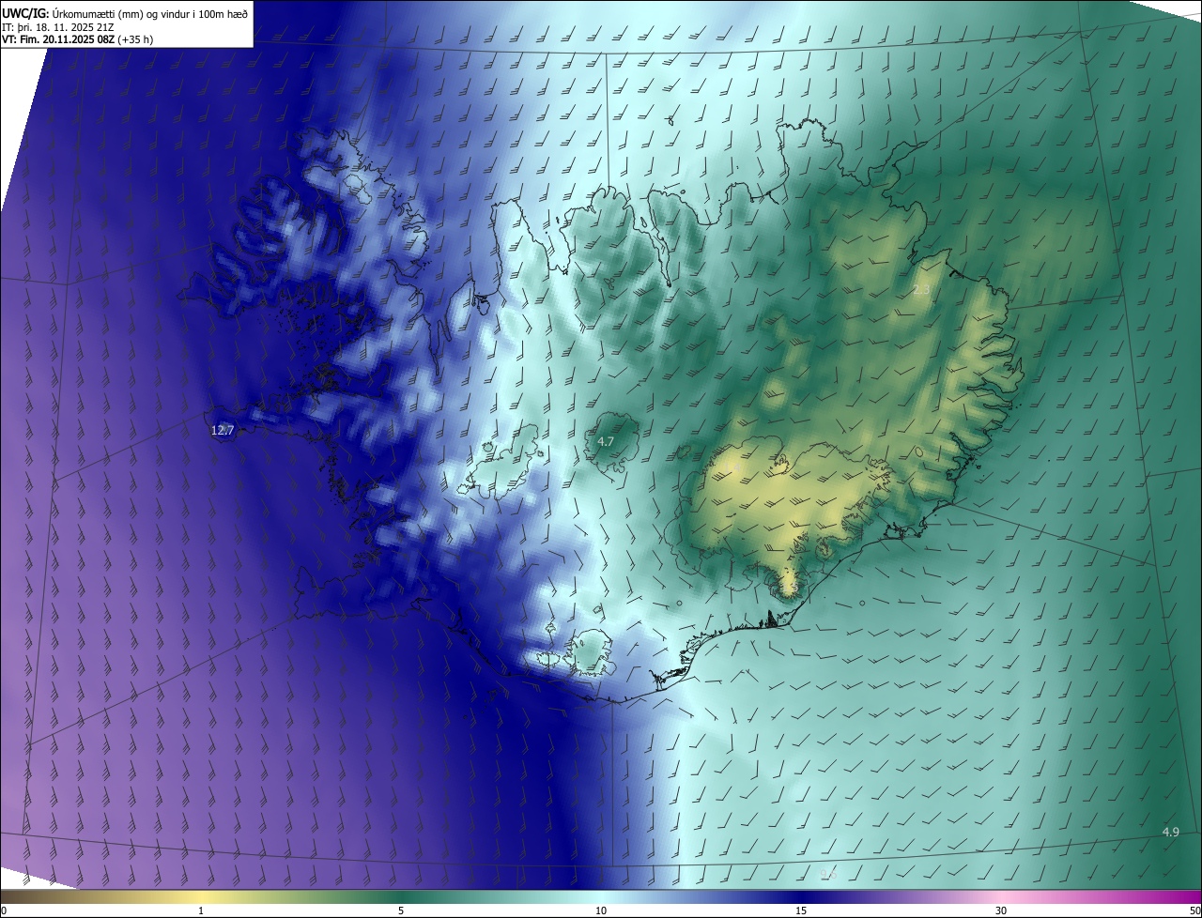The height and width of the screenshot is (918, 1202).
Task: Click the 1 tick label on the color scale
Action: 201,910
